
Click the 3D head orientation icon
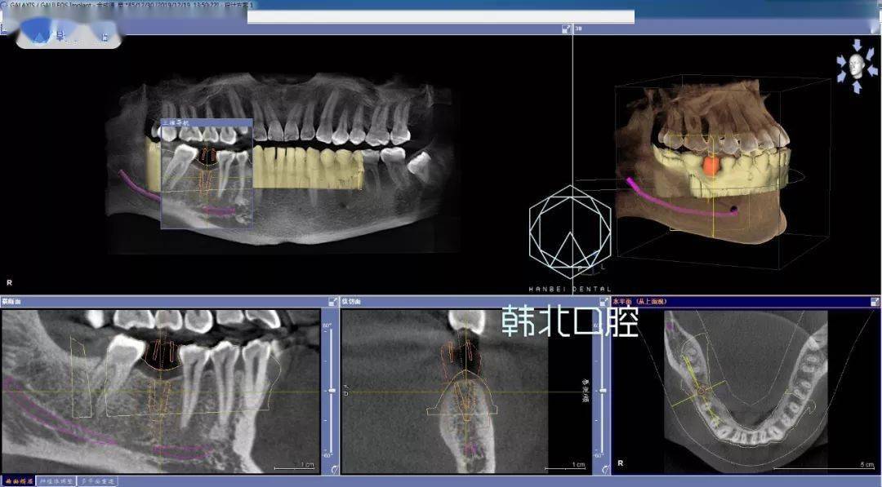click(x=855, y=64)
